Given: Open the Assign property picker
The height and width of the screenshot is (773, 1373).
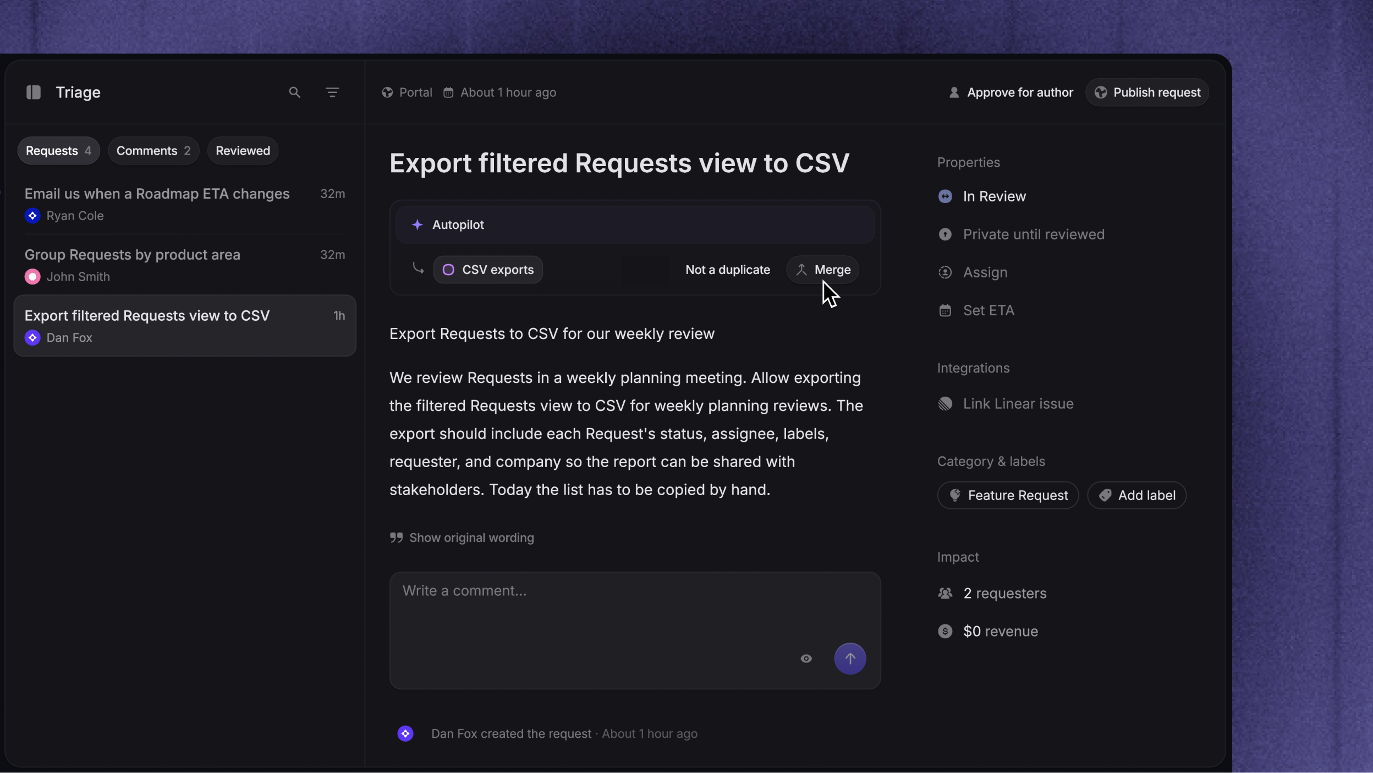Looking at the screenshot, I should coord(973,272).
